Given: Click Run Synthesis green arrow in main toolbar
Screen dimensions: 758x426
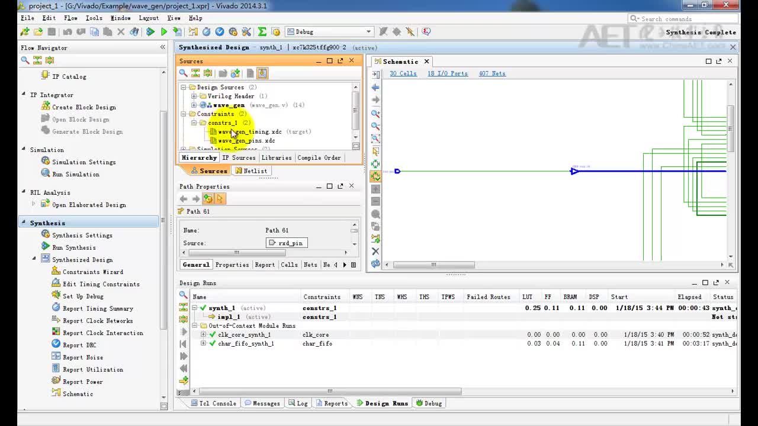Looking at the screenshot, I should coord(150,32).
